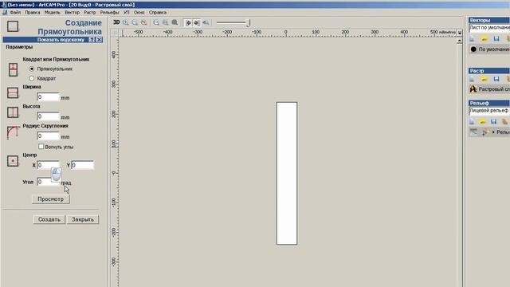Click the third magnifier icon after zoom out

coord(143,22)
